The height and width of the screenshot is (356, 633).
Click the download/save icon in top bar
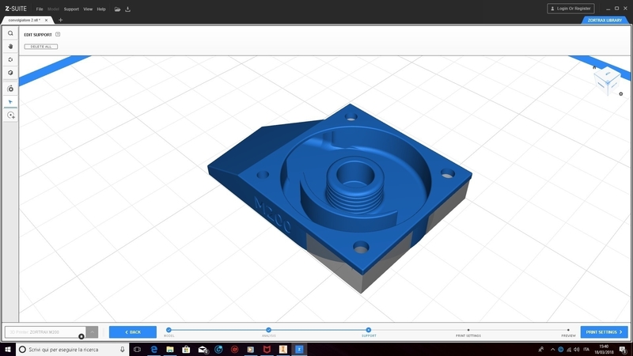(127, 9)
